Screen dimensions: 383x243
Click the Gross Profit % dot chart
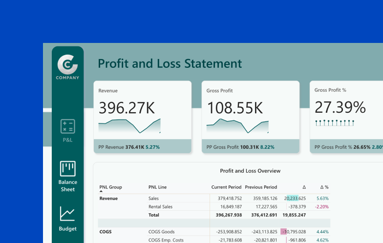click(335, 122)
